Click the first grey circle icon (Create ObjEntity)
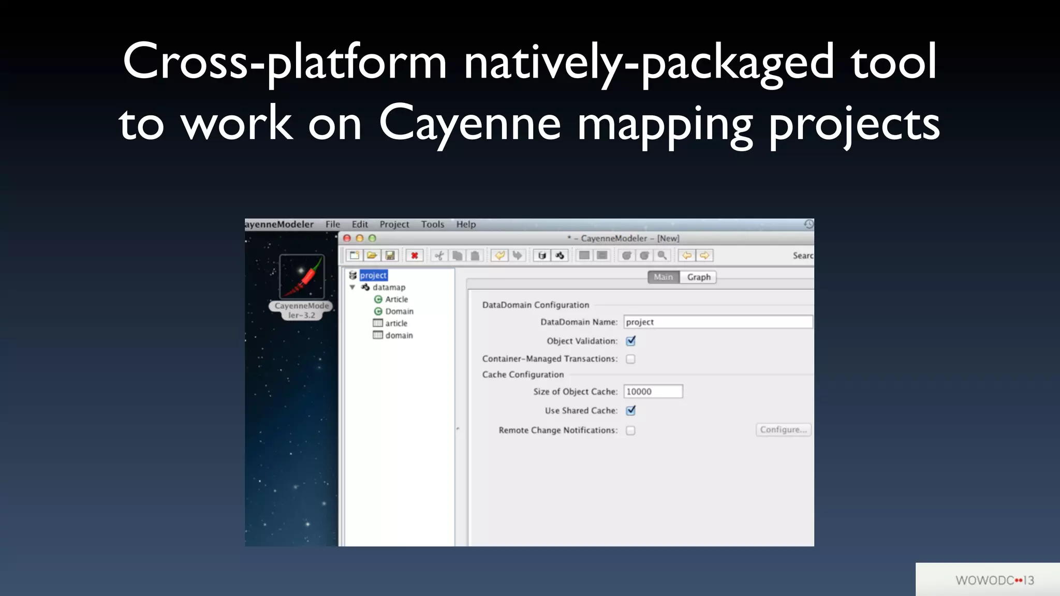This screenshot has width=1060, height=596. click(626, 255)
